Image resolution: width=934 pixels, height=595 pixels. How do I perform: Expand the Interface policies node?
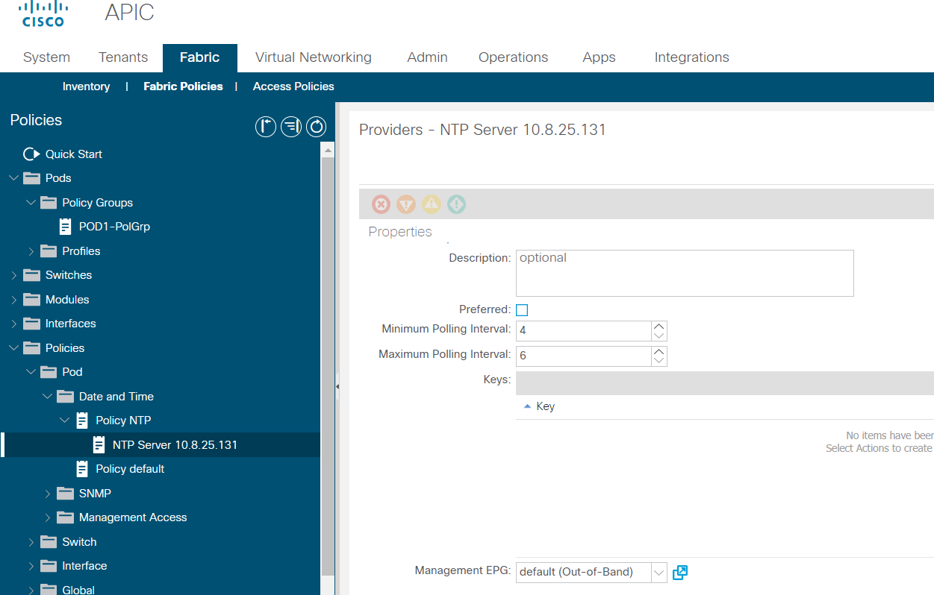31,566
